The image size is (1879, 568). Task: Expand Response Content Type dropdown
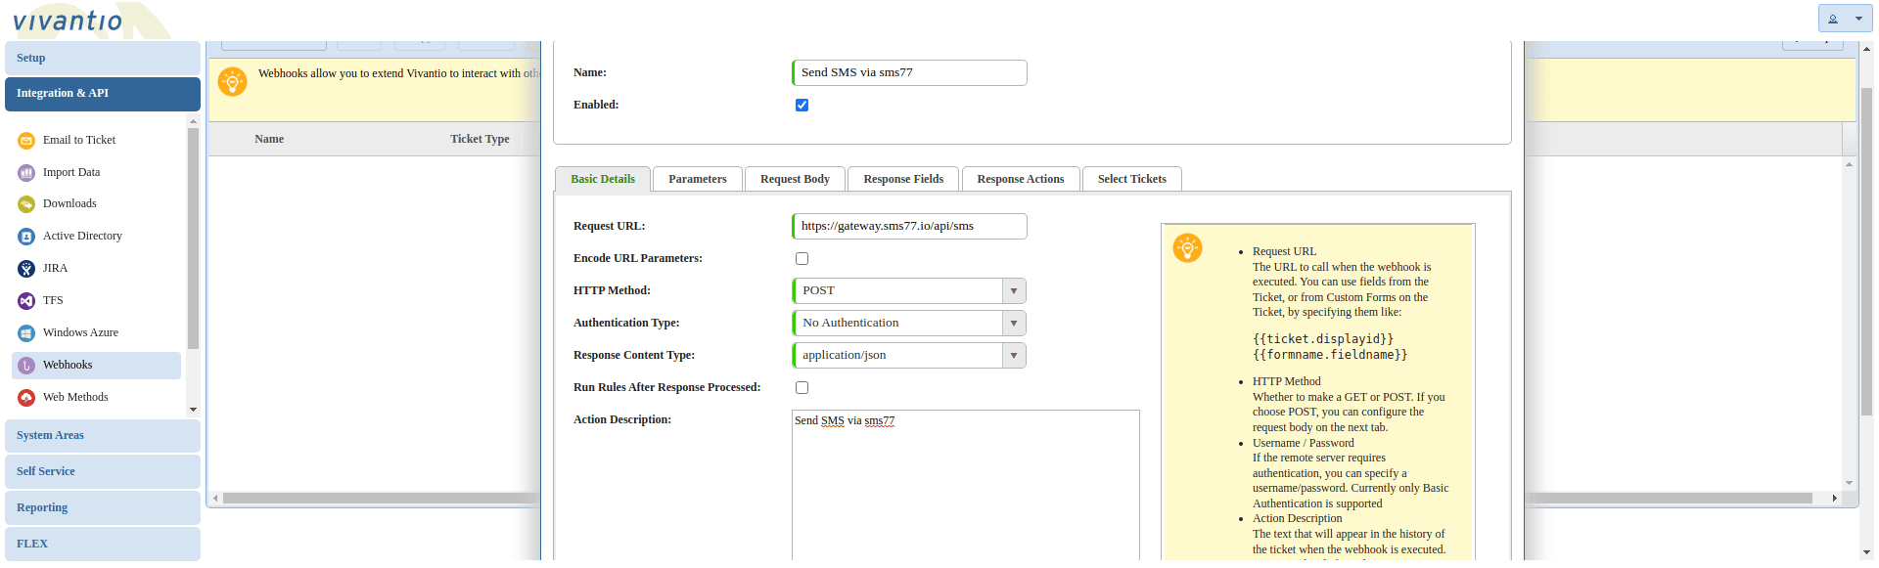[x=1013, y=356]
